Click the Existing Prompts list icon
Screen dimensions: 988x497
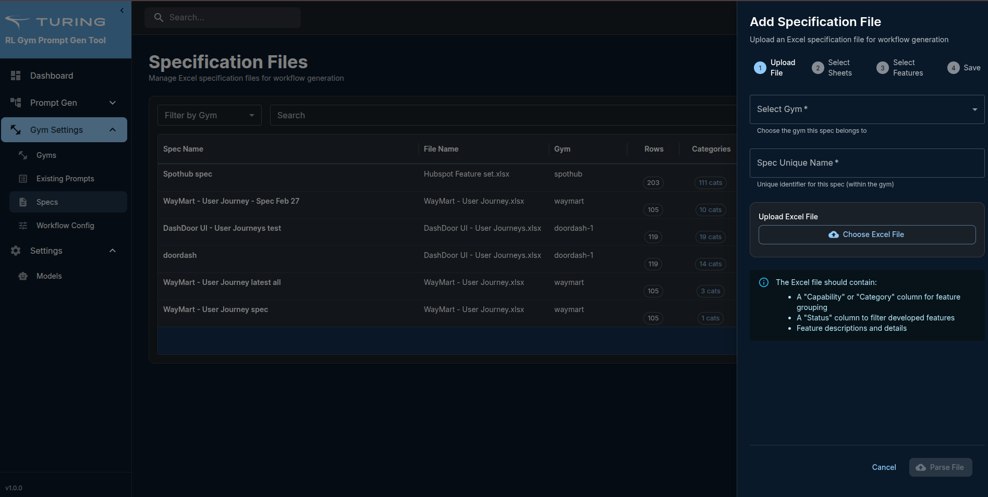[23, 179]
